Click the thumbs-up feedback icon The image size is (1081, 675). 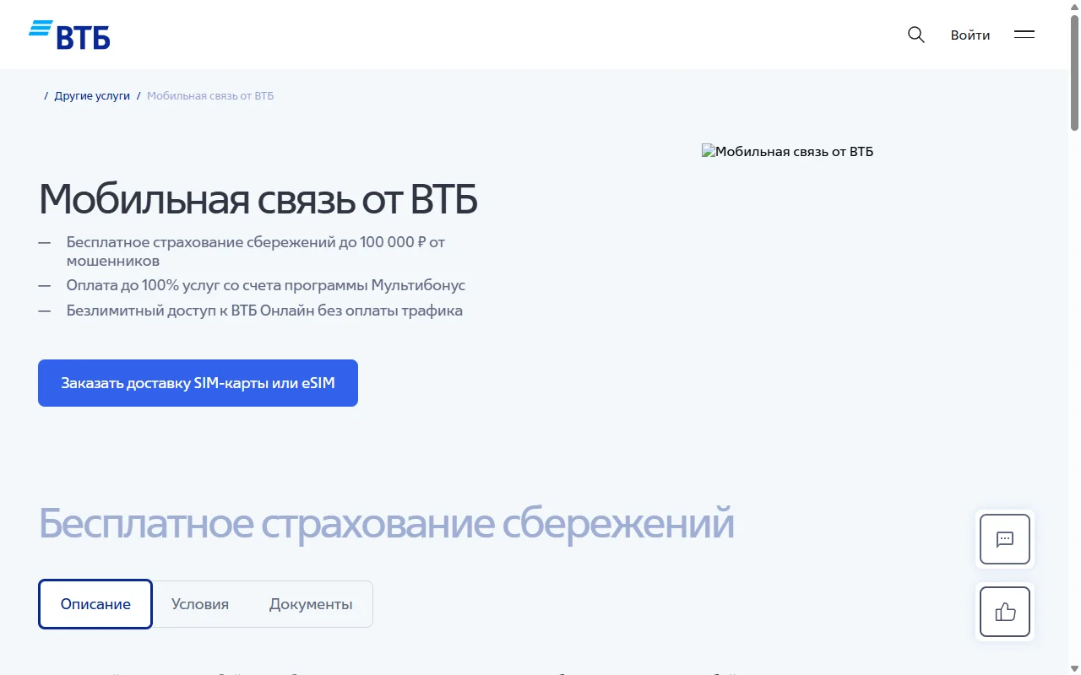pyautogui.click(x=1005, y=612)
